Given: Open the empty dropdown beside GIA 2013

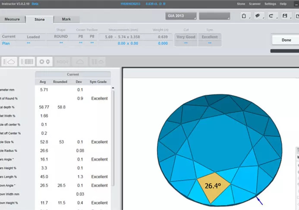Looking at the screenshot, I should [214, 16].
